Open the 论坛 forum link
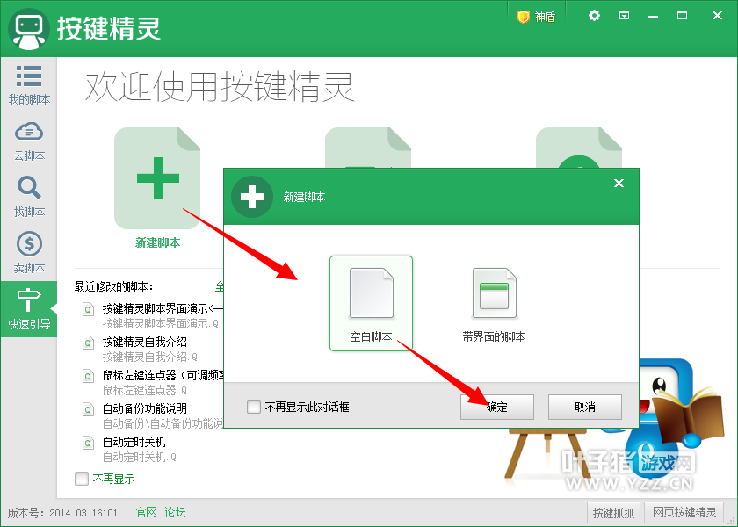738x527 pixels. point(175,512)
